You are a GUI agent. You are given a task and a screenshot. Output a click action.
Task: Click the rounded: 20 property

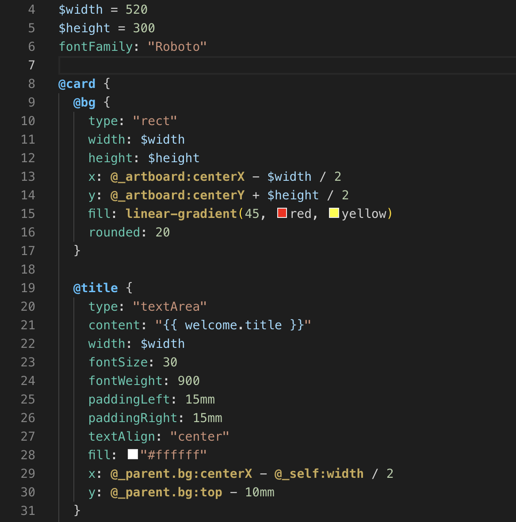click(129, 232)
